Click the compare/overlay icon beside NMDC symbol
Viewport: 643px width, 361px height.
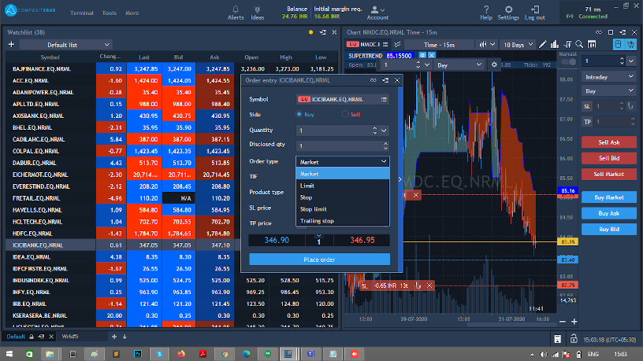pos(397,44)
